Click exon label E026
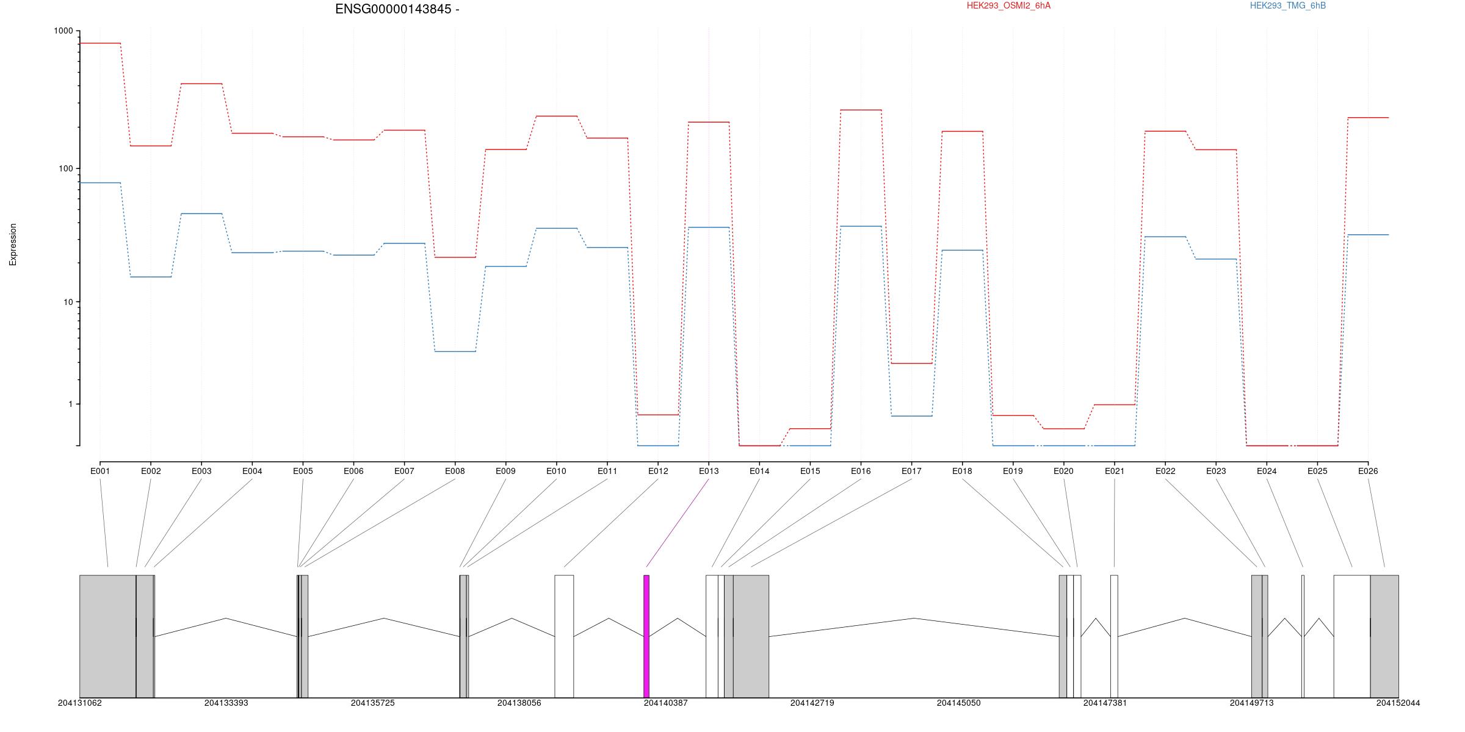The image size is (1465, 732). (1368, 471)
